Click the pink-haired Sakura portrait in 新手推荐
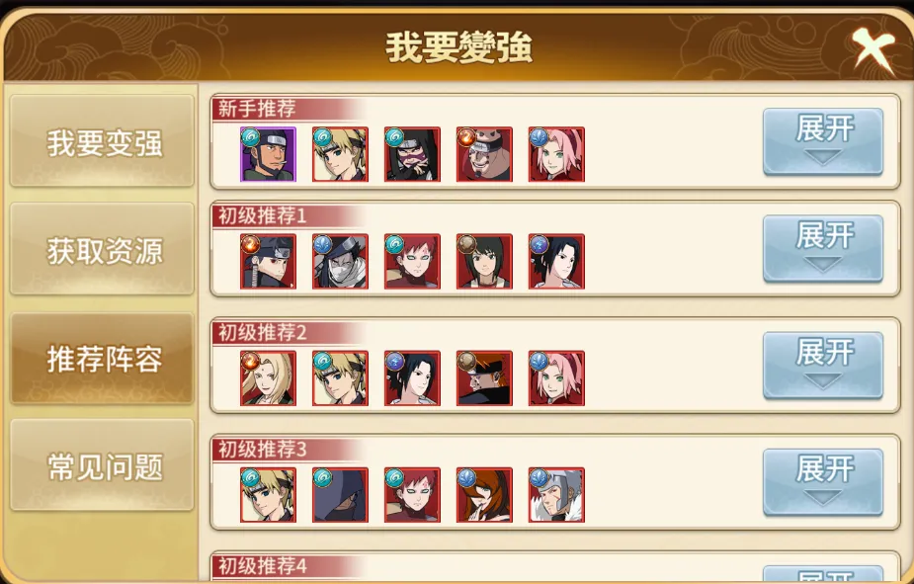The image size is (914, 584). pyautogui.click(x=556, y=154)
